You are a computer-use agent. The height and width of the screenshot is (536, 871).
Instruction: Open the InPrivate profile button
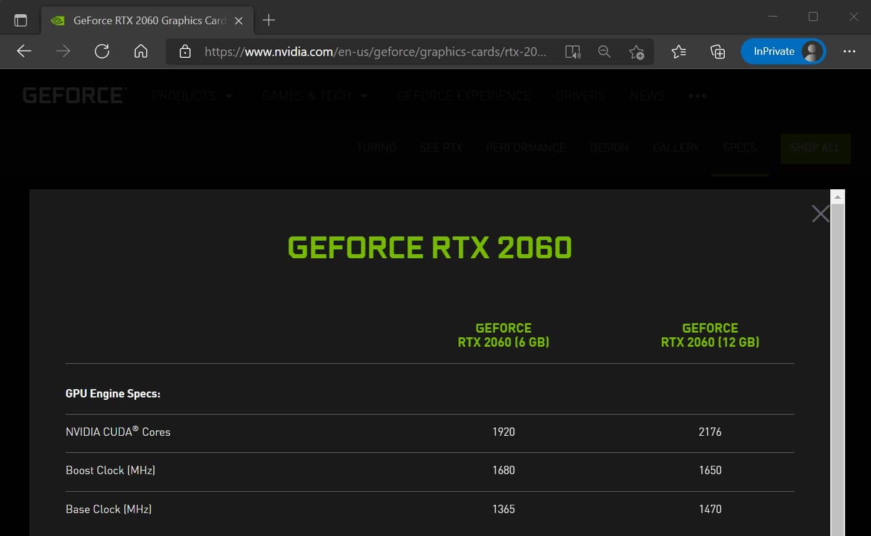click(783, 51)
